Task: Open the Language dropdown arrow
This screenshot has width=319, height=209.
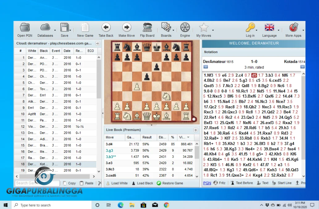Action: 278,31
